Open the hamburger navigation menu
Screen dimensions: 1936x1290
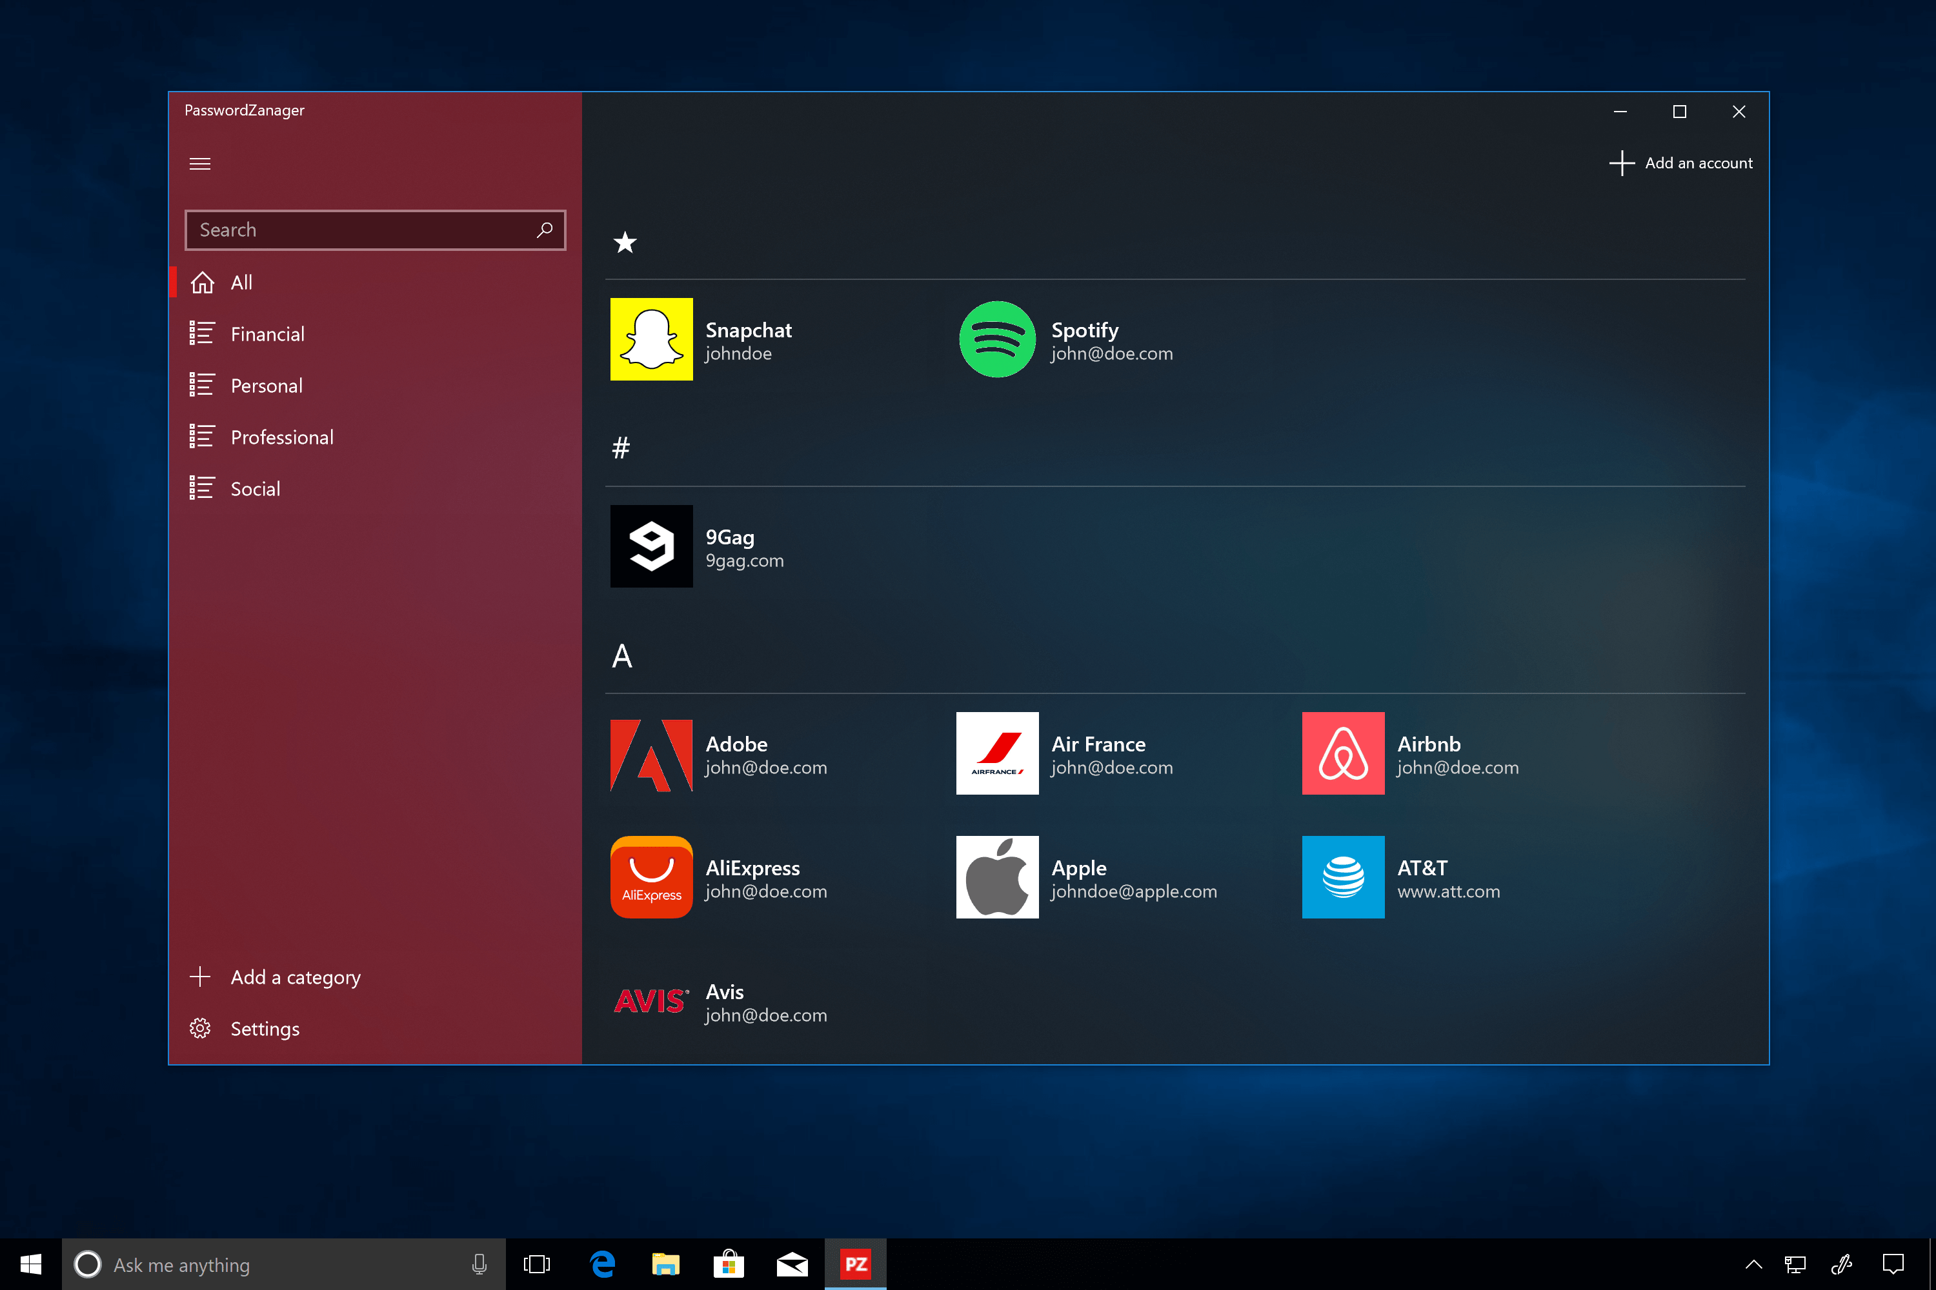200,164
